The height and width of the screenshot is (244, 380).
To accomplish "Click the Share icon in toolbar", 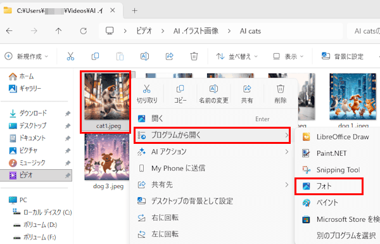I will [x=169, y=56].
